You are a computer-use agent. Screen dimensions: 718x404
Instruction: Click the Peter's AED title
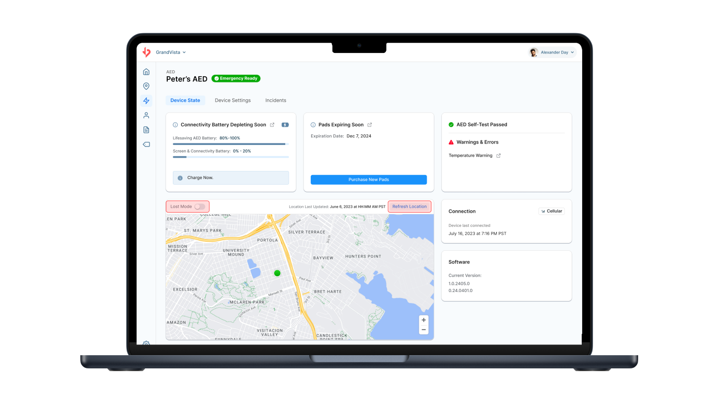187,79
